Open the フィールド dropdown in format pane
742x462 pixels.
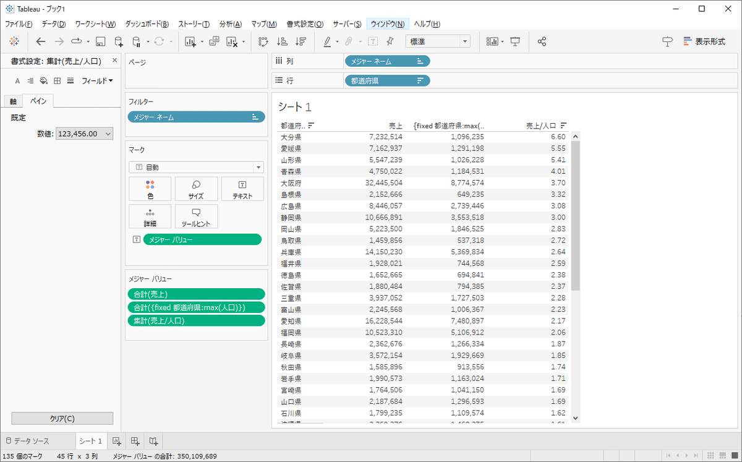tap(97, 80)
